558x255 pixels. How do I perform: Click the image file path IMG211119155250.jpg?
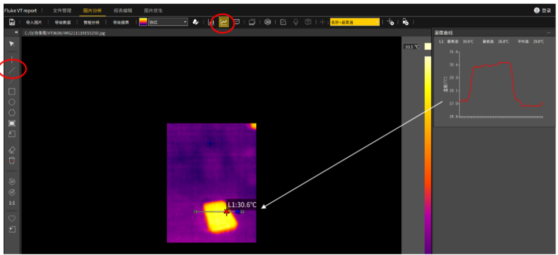(x=65, y=33)
